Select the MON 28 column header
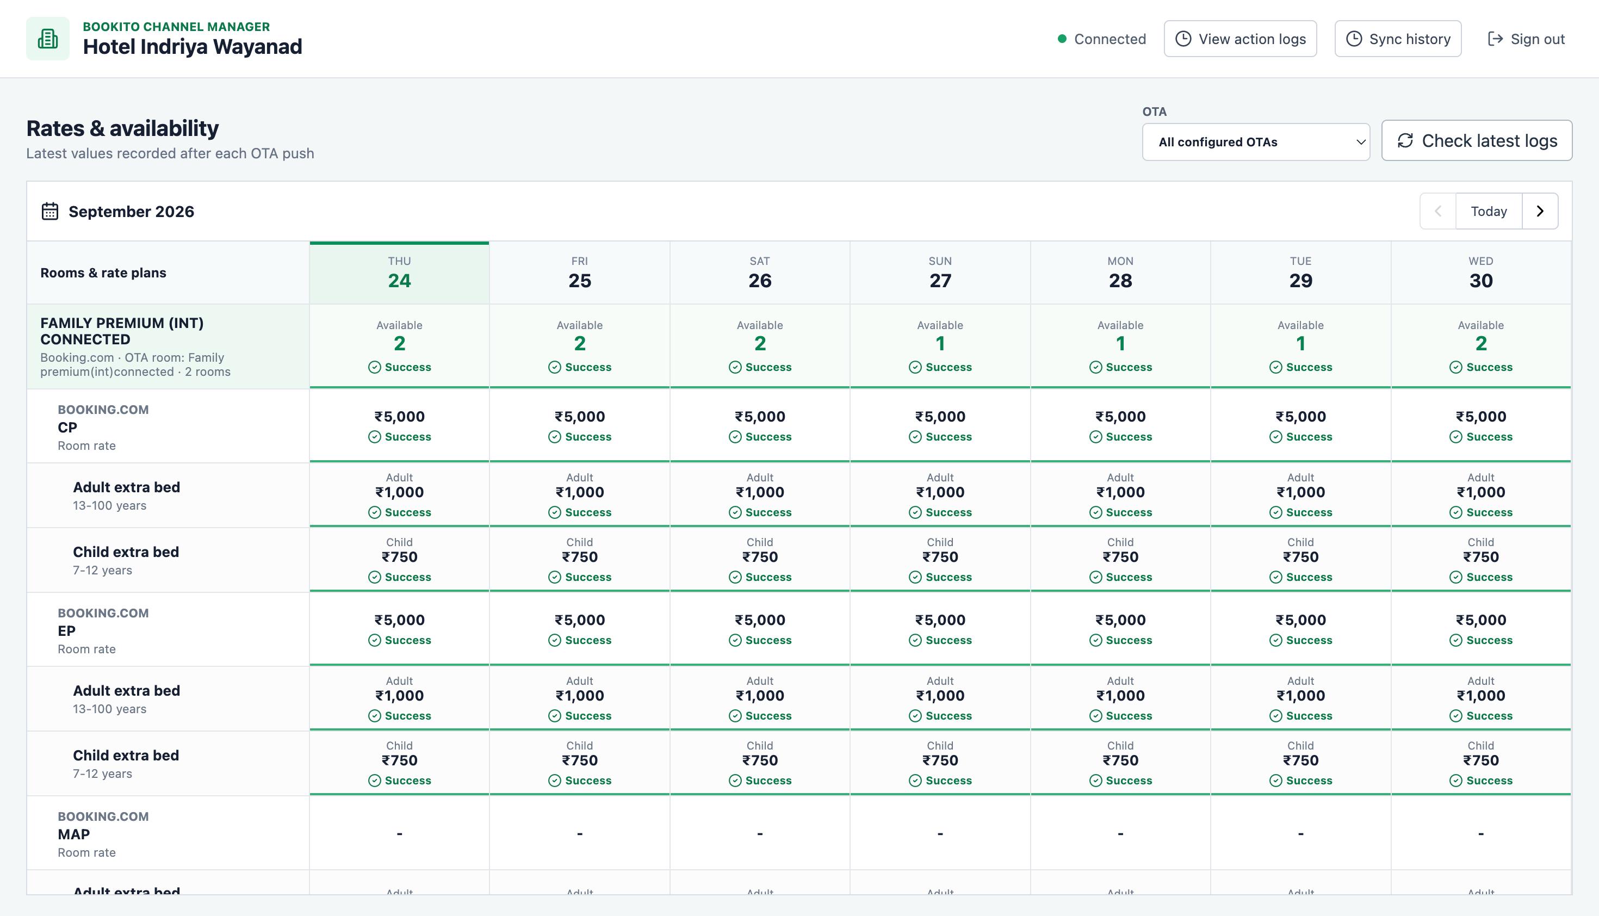This screenshot has width=1599, height=916. point(1120,273)
